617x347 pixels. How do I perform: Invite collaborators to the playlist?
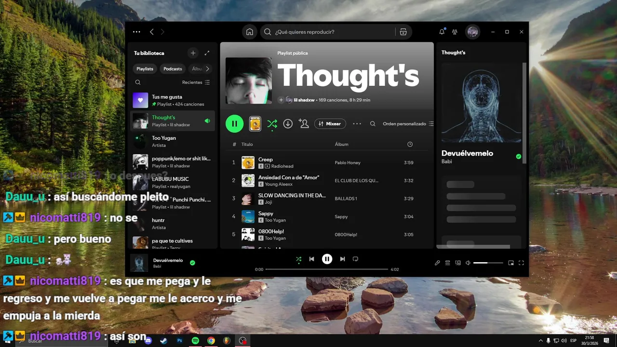[304, 124]
